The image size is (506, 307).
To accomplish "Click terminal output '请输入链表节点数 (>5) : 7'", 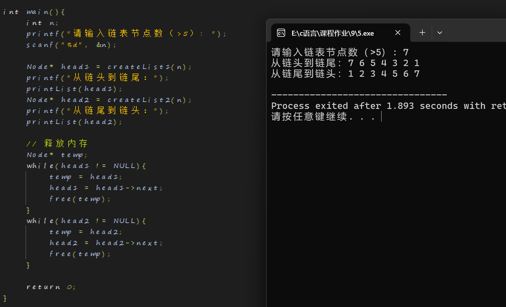I will 340,52.
